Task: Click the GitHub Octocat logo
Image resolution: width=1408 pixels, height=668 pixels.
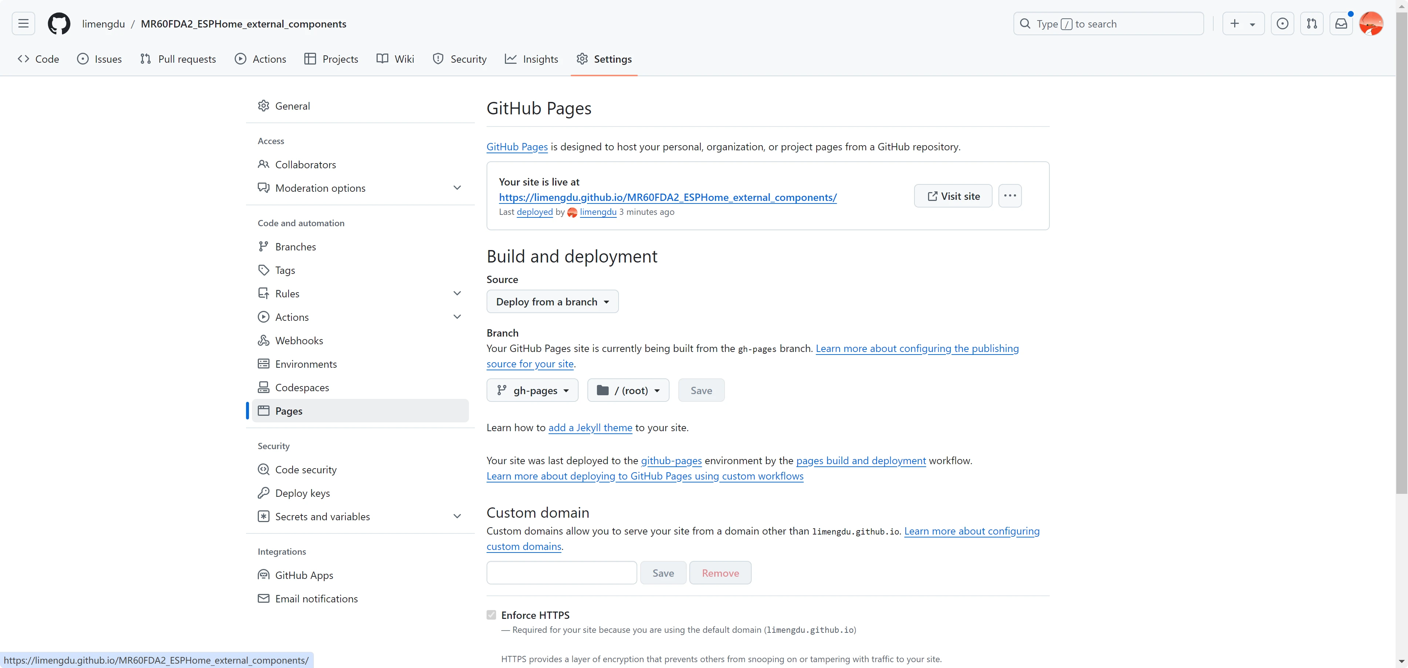Action: (59, 23)
